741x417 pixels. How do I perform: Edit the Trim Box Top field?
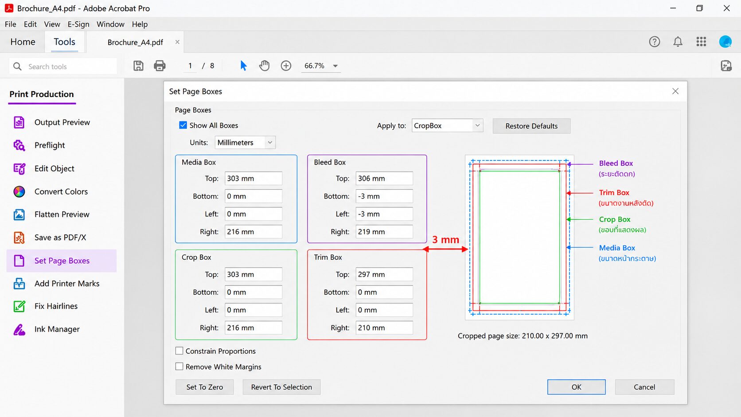(384, 275)
